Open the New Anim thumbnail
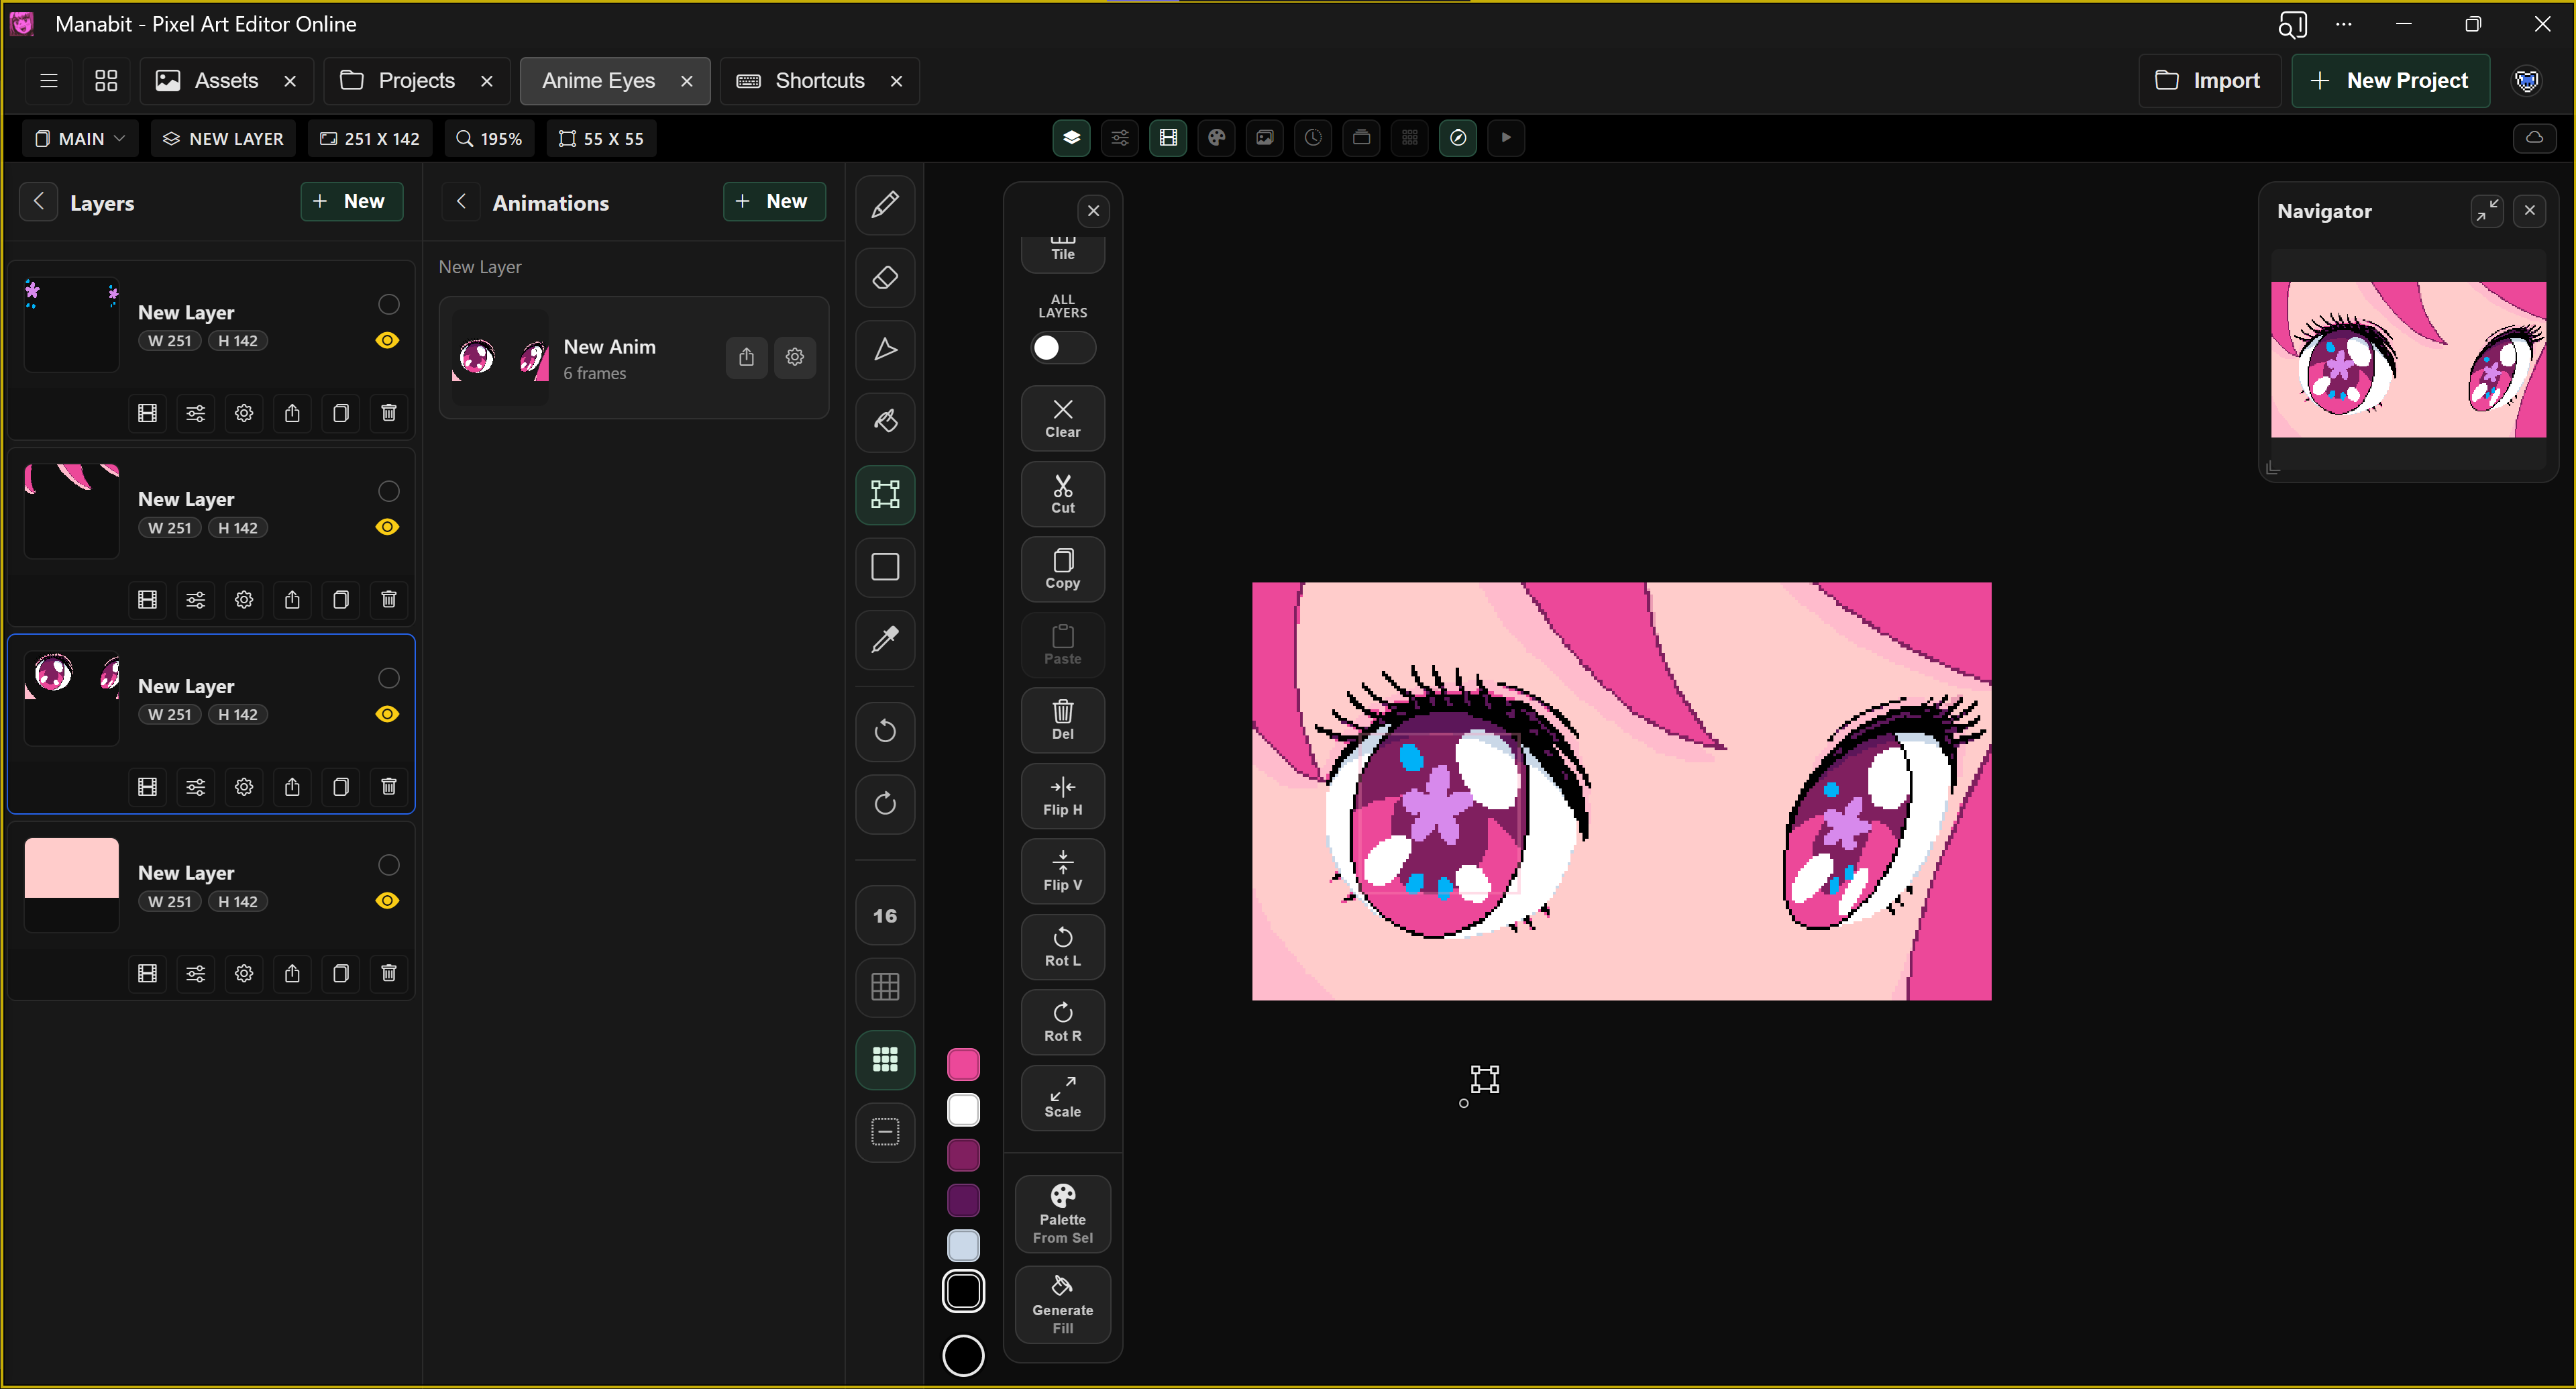Screen dimensions: 2576x1389 coord(502,357)
